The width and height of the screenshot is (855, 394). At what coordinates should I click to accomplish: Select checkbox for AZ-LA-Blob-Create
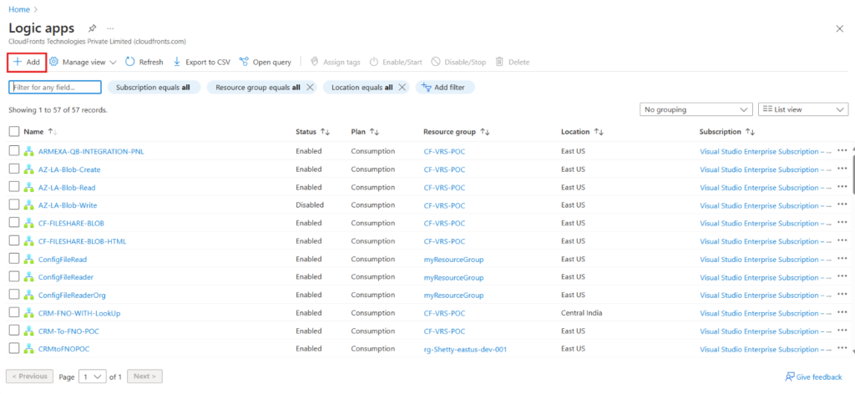pyautogui.click(x=14, y=169)
